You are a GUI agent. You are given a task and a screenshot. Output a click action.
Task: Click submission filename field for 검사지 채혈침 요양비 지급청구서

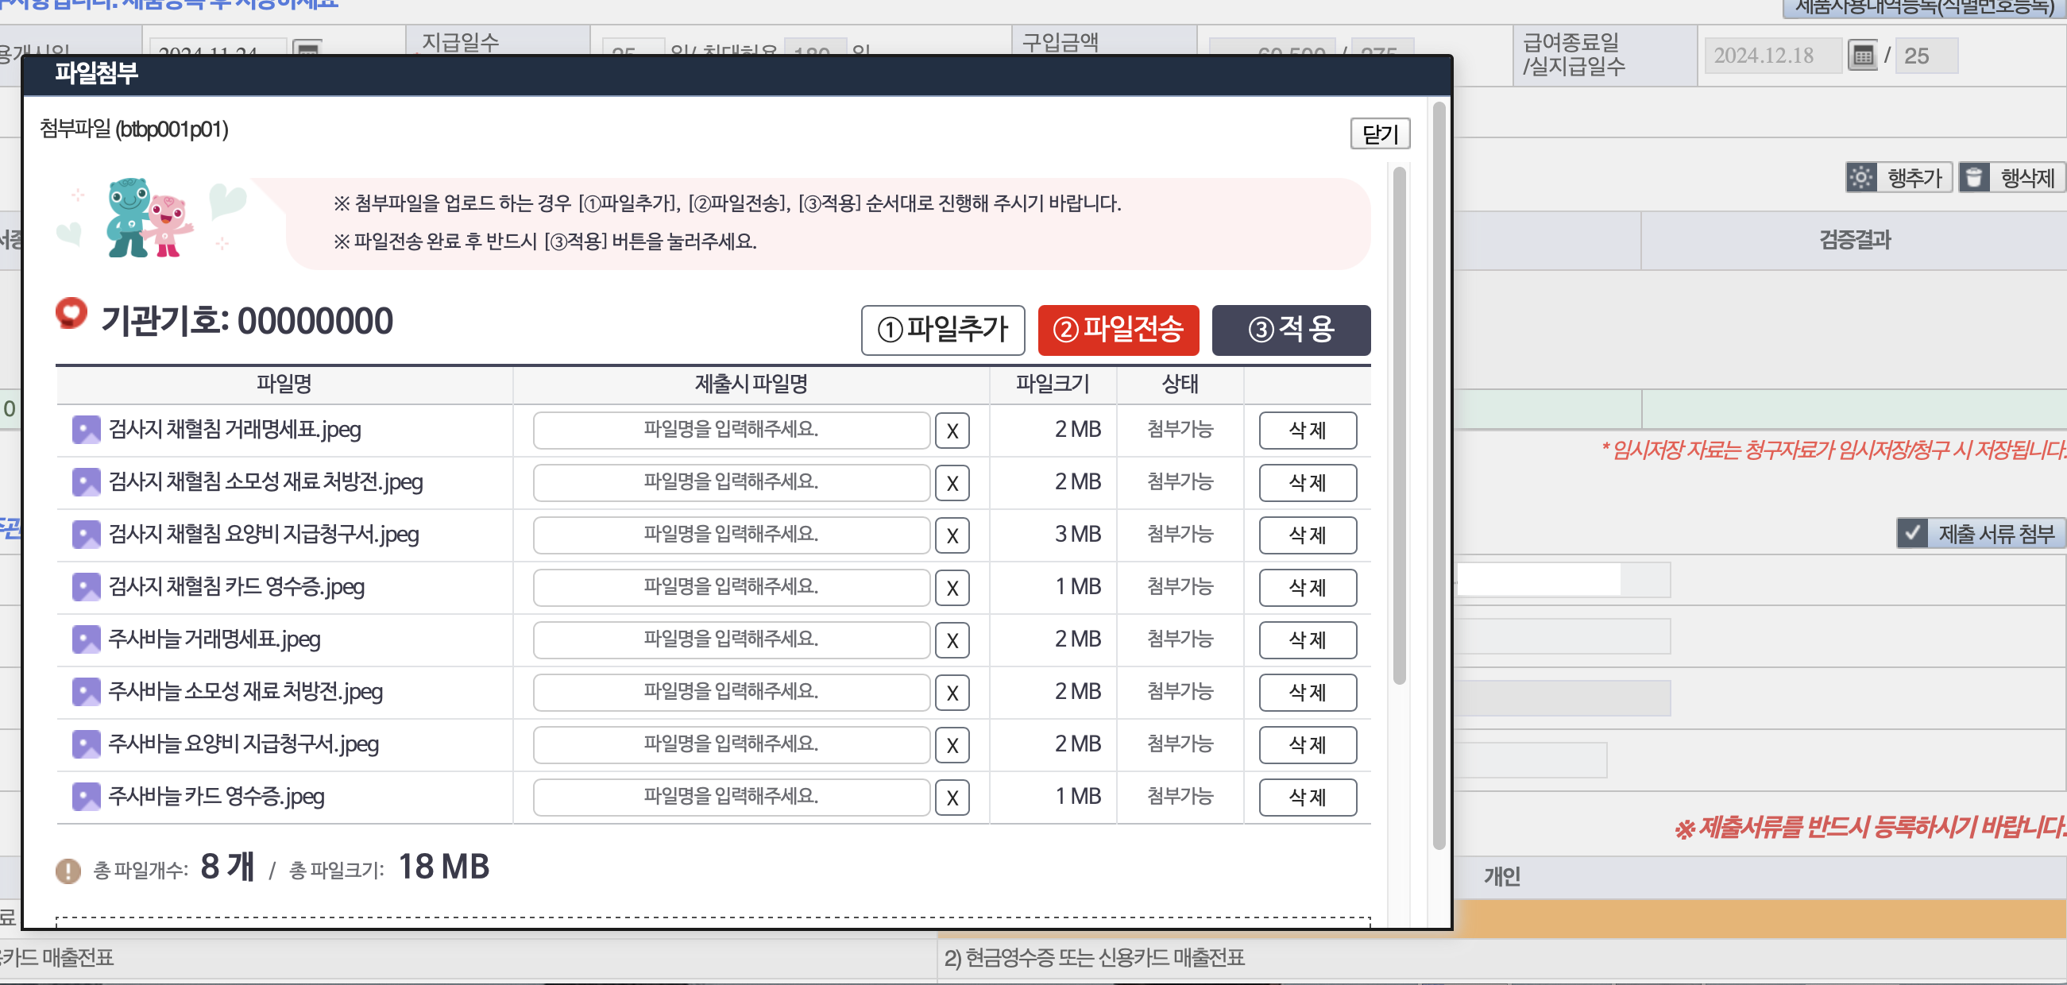point(730,535)
